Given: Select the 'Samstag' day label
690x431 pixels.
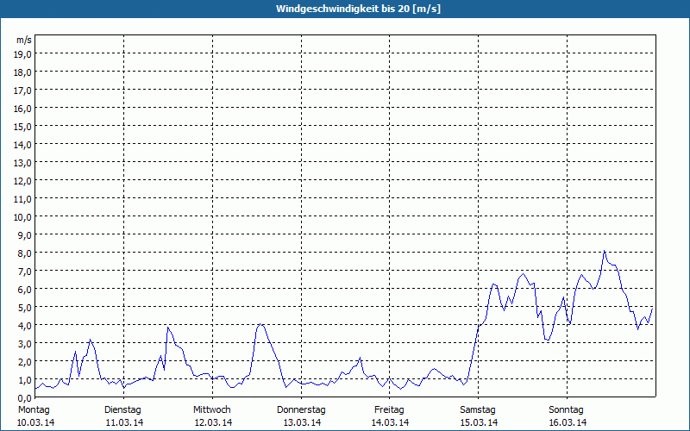Looking at the screenshot, I should [478, 410].
